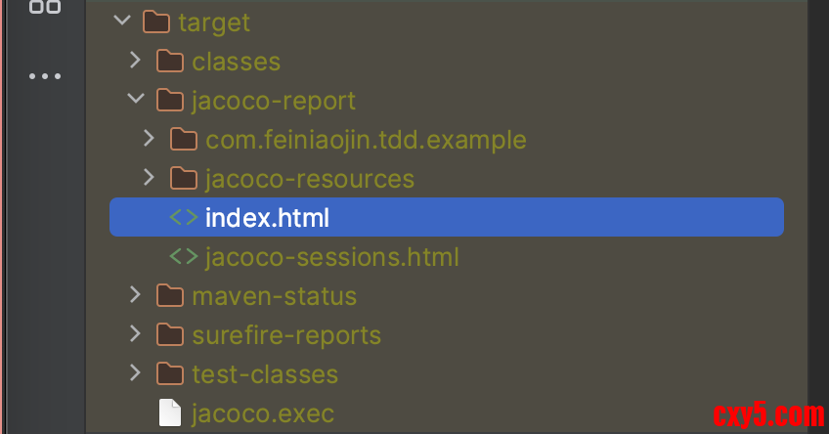Select the jacoco.exec file name
The image size is (829, 434).
[x=263, y=413]
